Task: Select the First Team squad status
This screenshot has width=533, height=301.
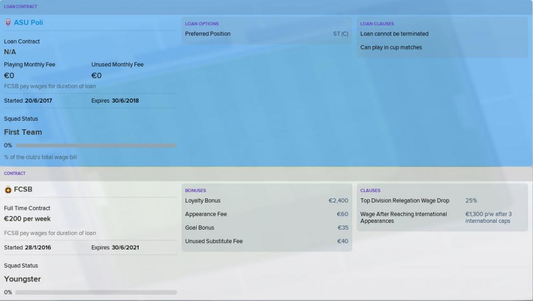Action: 23,132
